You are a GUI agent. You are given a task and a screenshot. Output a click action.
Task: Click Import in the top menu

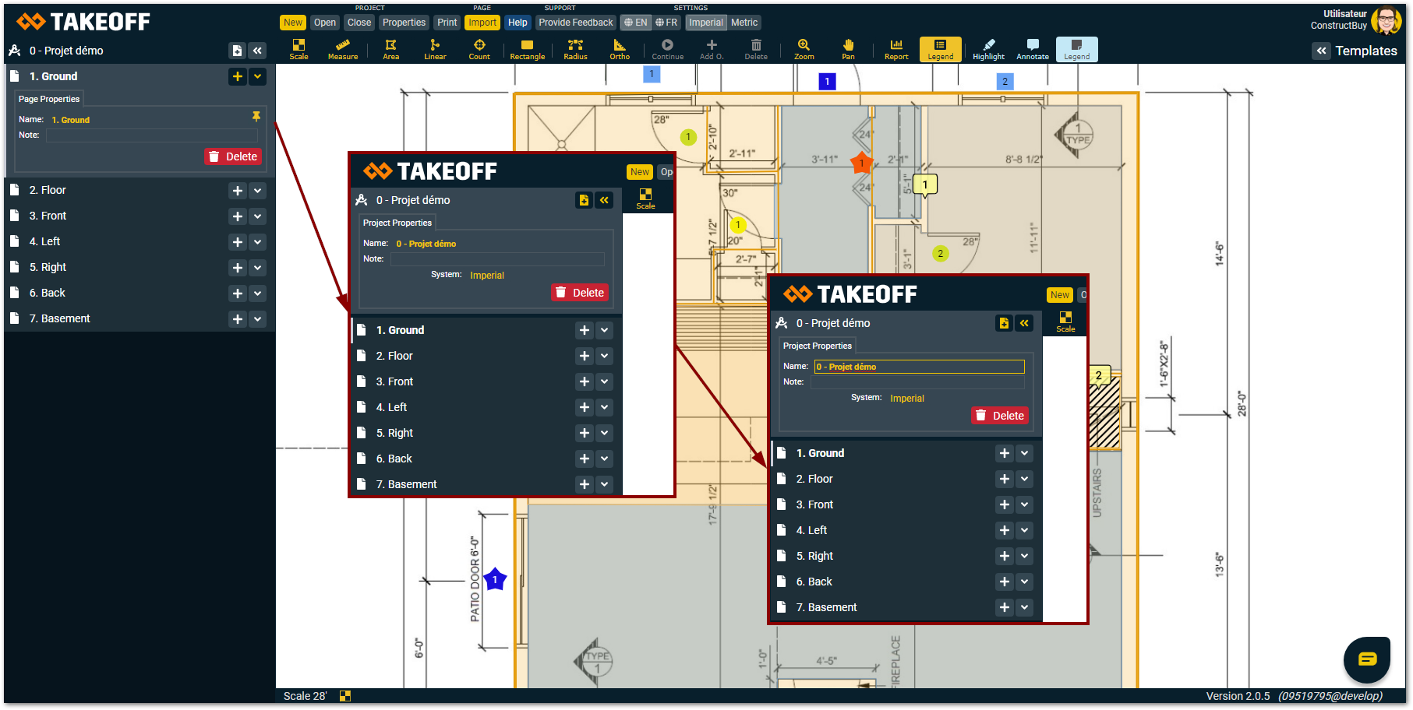[482, 23]
